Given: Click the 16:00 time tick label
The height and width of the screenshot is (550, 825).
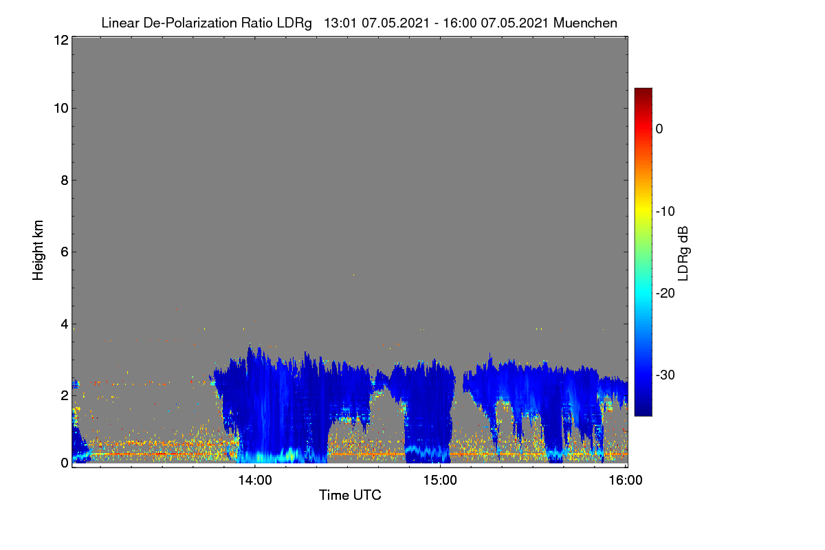Looking at the screenshot, I should coord(626,480).
